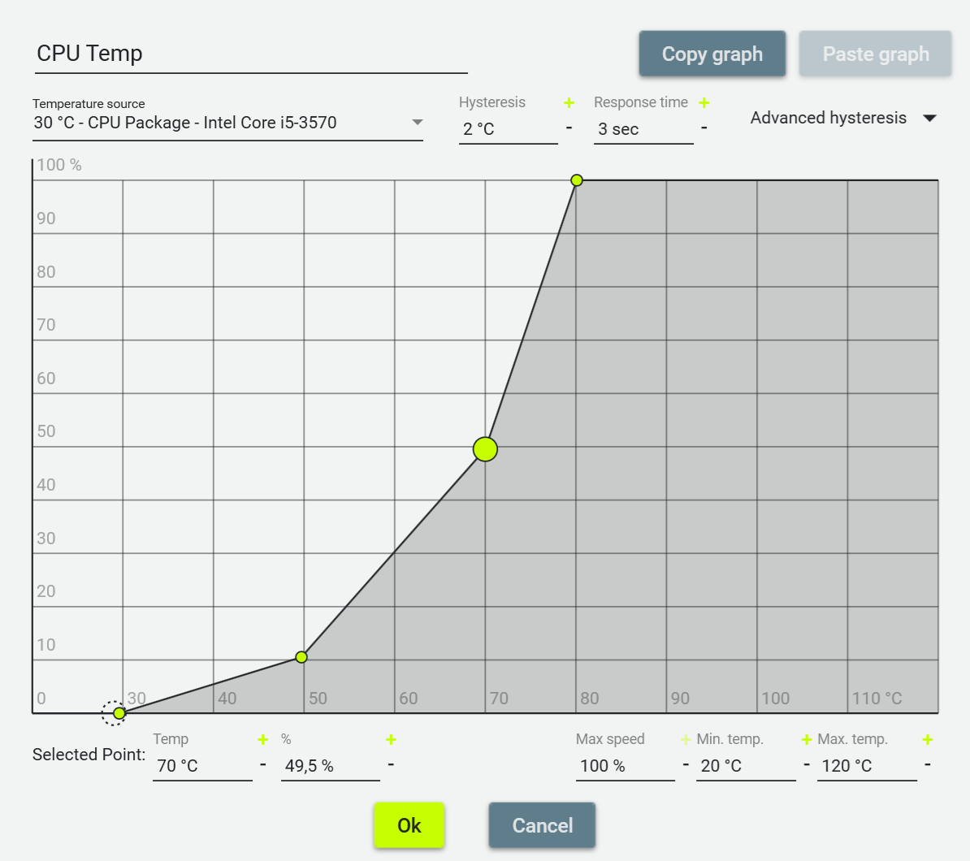Edit selected point Temp 70 °C field
970x861 pixels.
click(x=202, y=766)
